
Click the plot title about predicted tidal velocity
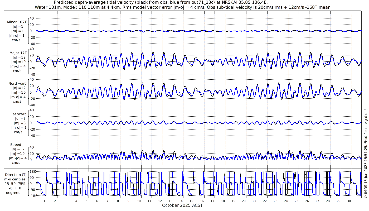point(161,2)
